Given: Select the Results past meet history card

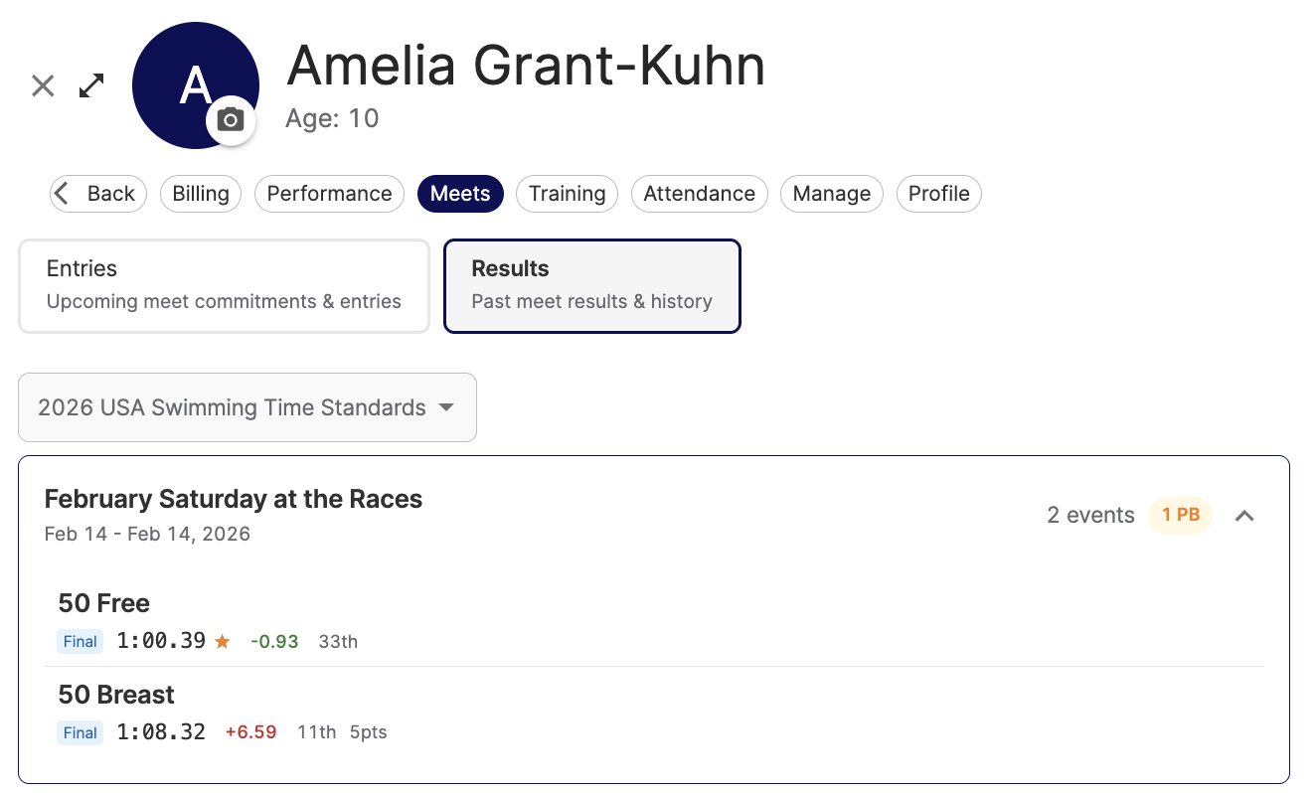Looking at the screenshot, I should (591, 285).
